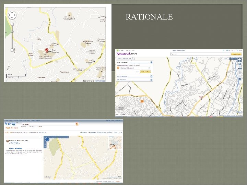Click the yellow search button in Yahoo Maps header
This screenshot has height=185, width=247.
236,54
